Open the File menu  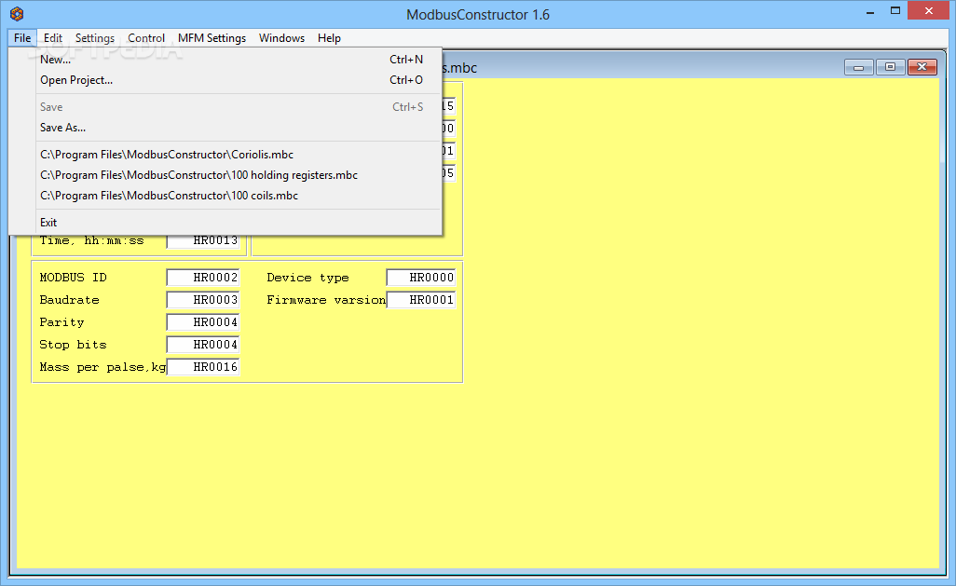point(22,38)
